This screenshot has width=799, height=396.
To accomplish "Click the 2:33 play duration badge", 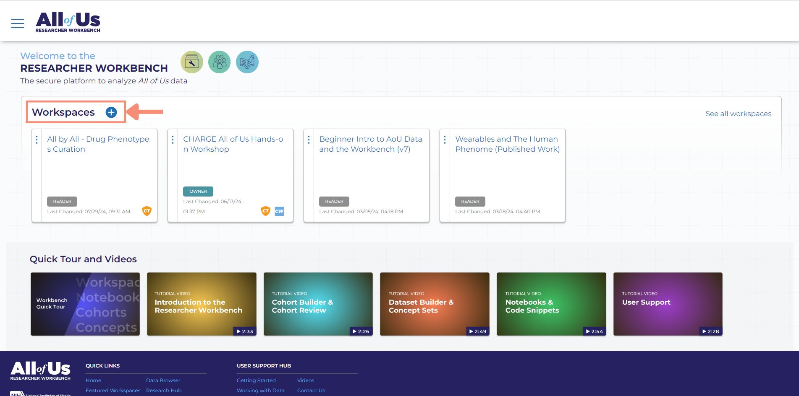I will [244, 331].
